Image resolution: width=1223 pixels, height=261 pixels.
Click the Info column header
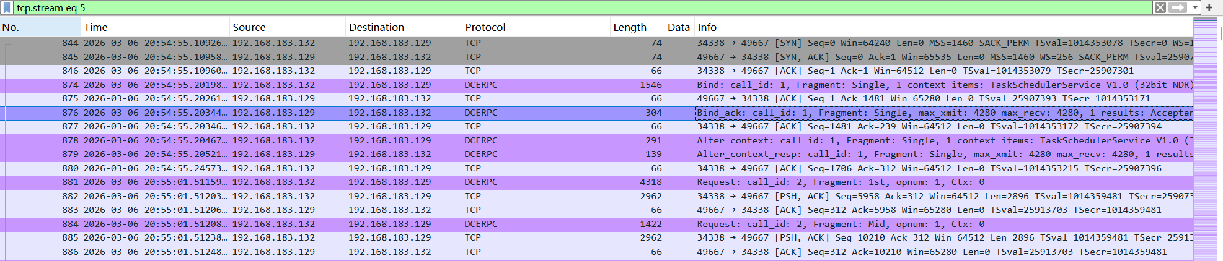tap(943, 27)
